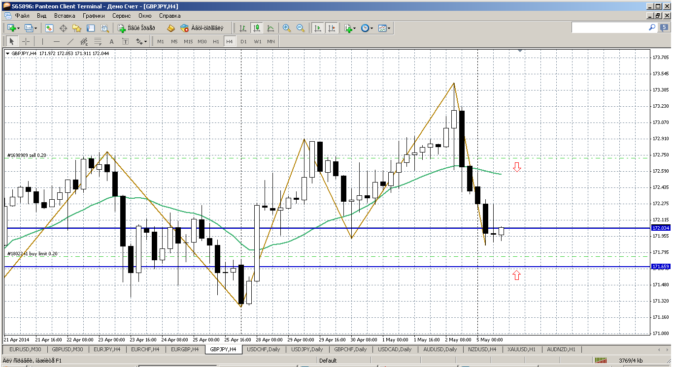
Task: Click the search magnifier icon
Action: pyautogui.click(x=652, y=28)
